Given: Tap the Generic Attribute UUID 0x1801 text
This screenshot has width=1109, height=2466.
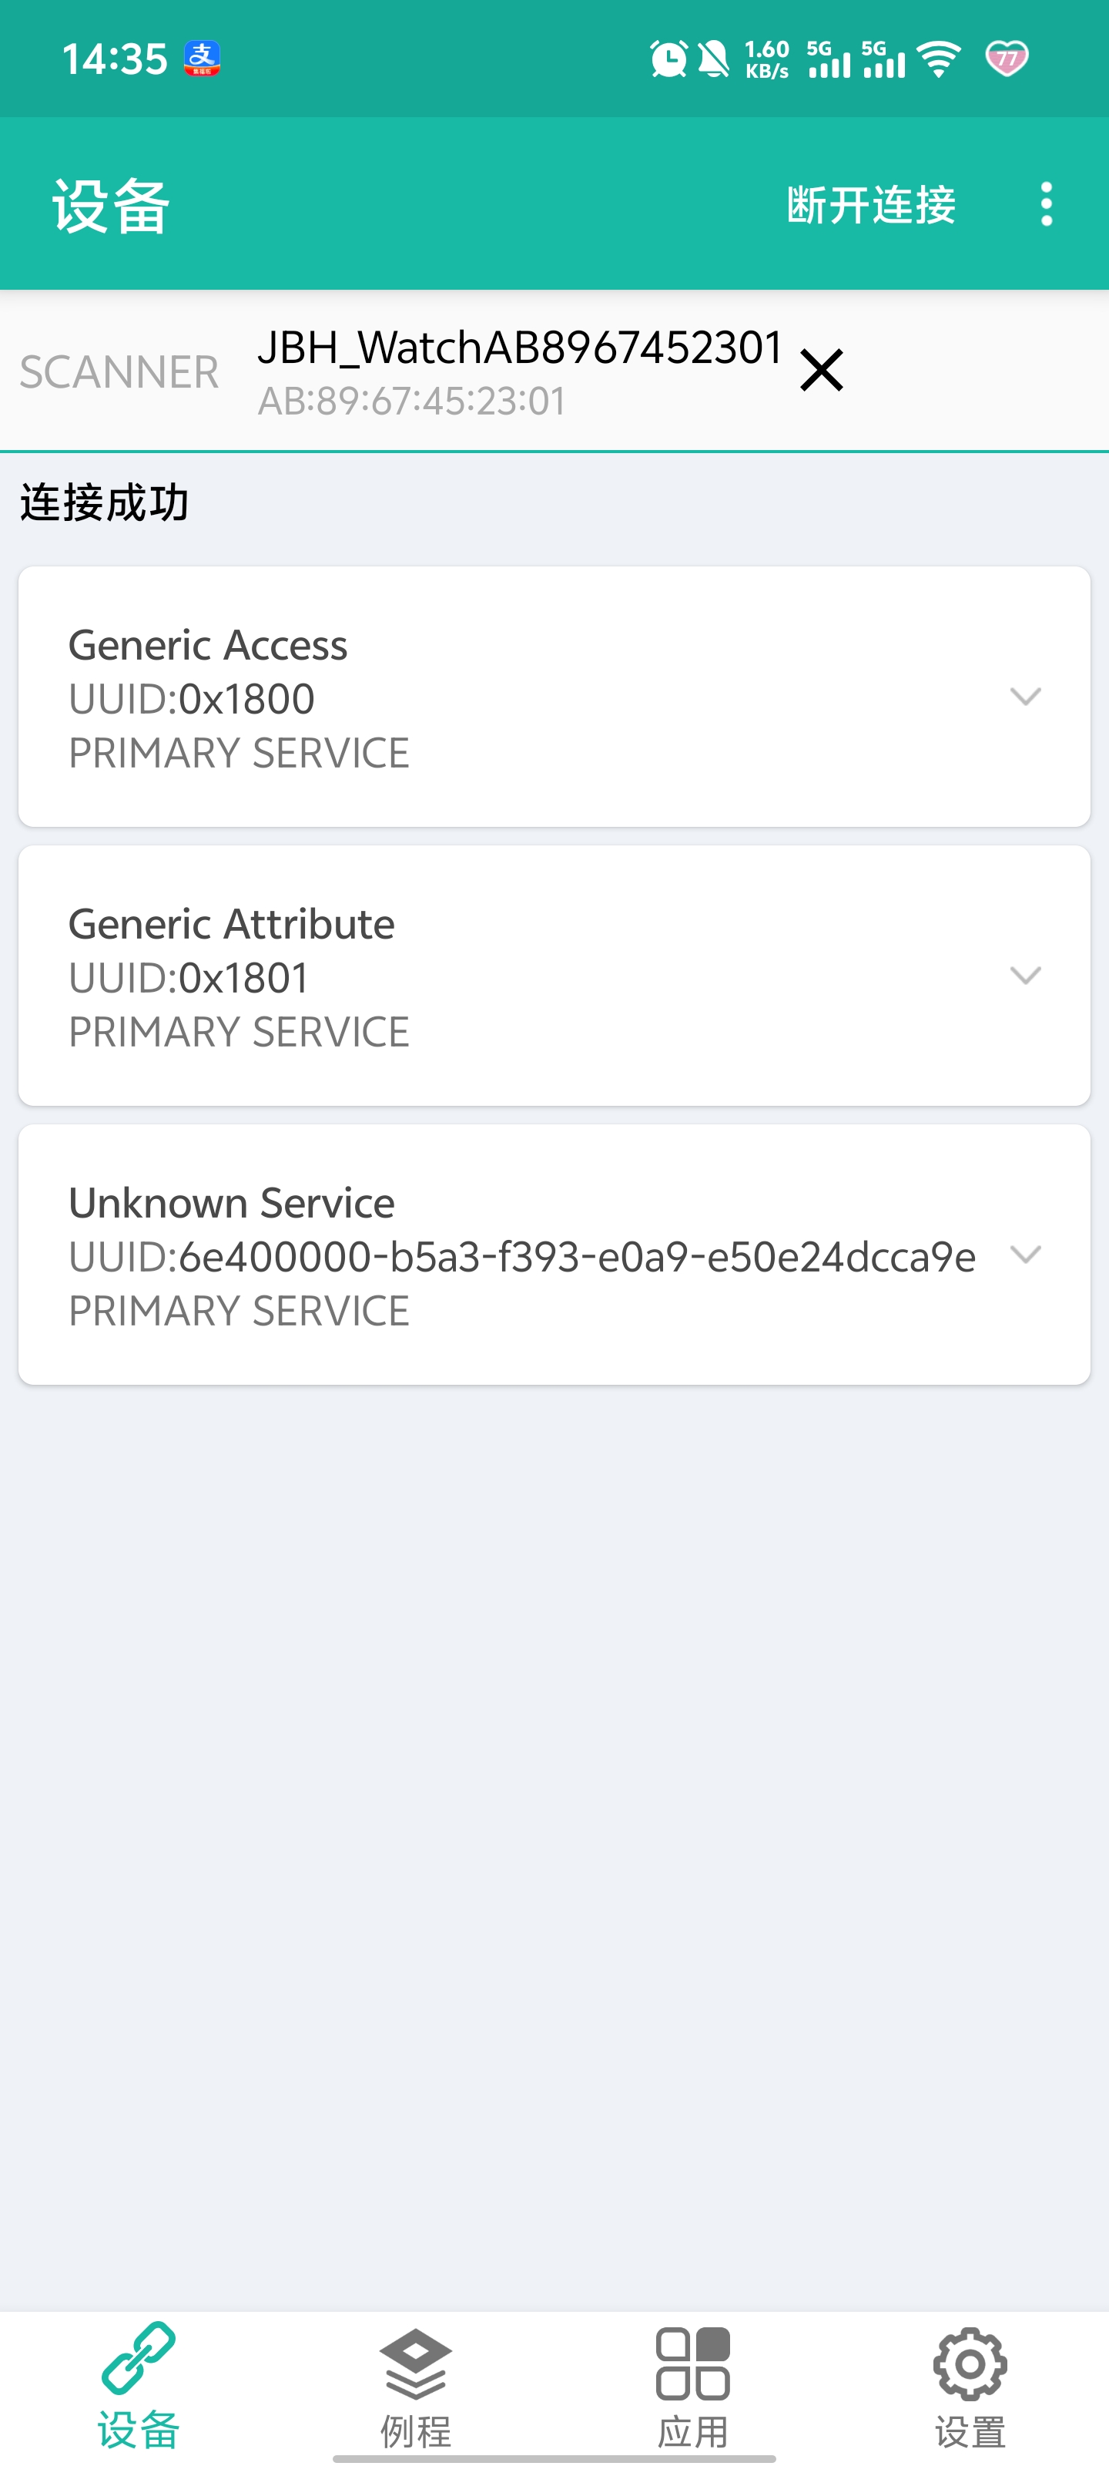Looking at the screenshot, I should pos(189,979).
